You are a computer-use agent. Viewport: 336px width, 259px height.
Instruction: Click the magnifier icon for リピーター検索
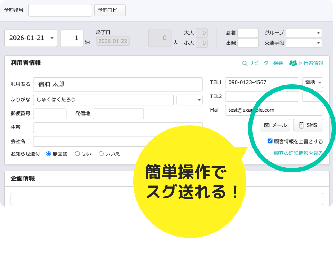point(245,63)
